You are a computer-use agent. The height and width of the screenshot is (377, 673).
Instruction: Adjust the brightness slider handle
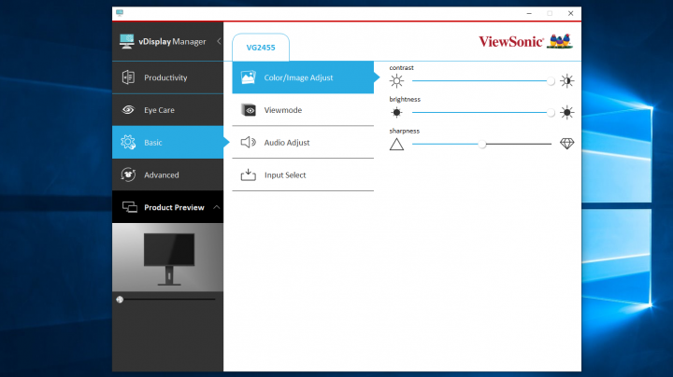pos(551,113)
